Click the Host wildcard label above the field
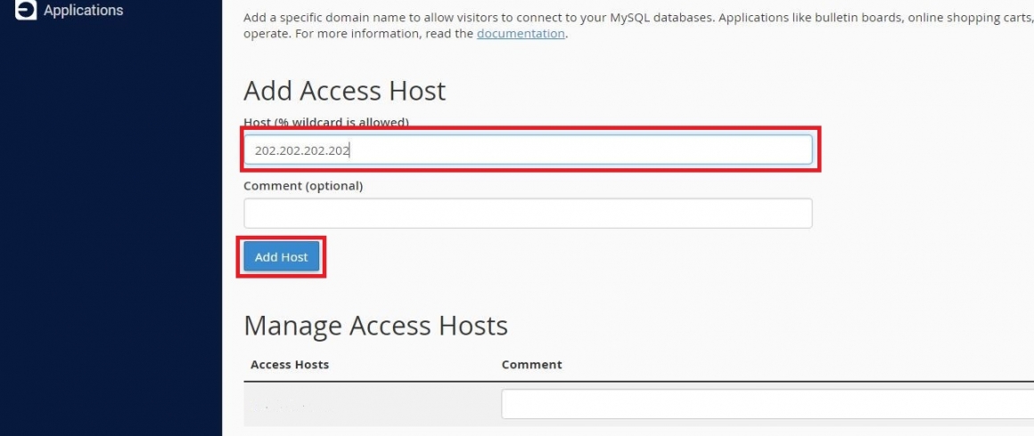The height and width of the screenshot is (436, 1034). [x=325, y=123]
